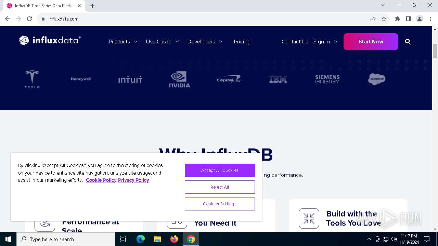Open Task View on taskbar
The image size is (438, 246).
tap(123, 239)
